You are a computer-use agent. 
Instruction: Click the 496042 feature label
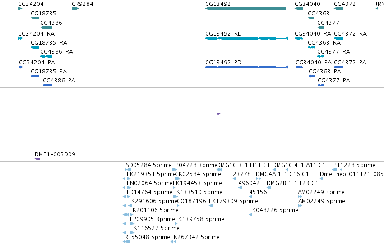click(x=249, y=183)
